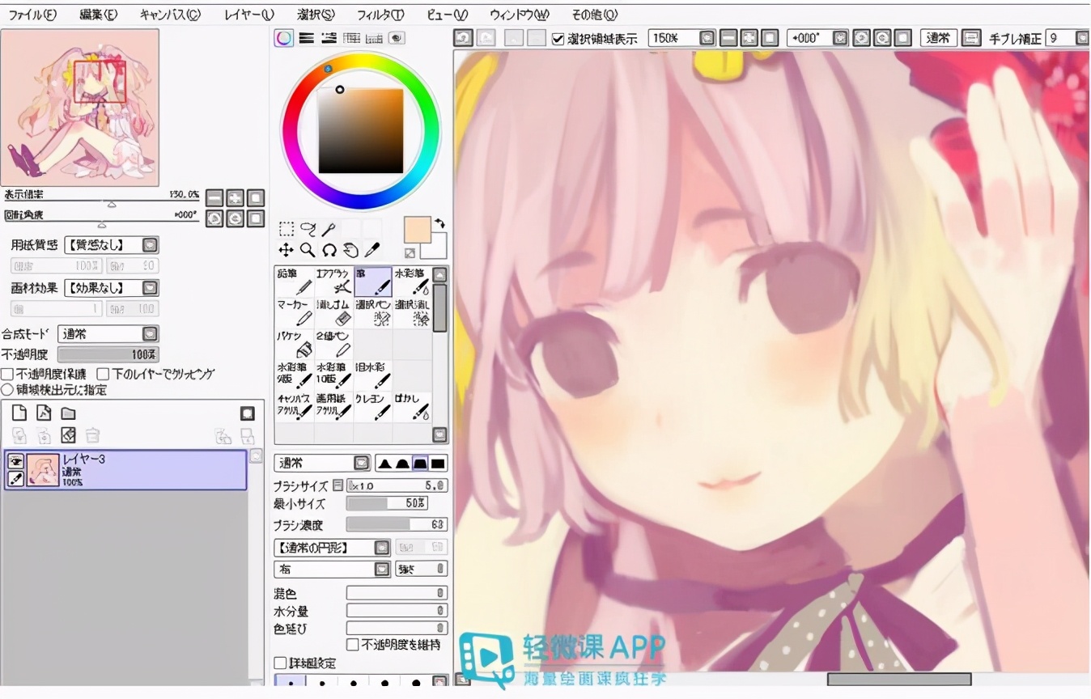Open the 用紙質感 texture dropdown
The width and height of the screenshot is (1091, 699).
pyautogui.click(x=112, y=245)
